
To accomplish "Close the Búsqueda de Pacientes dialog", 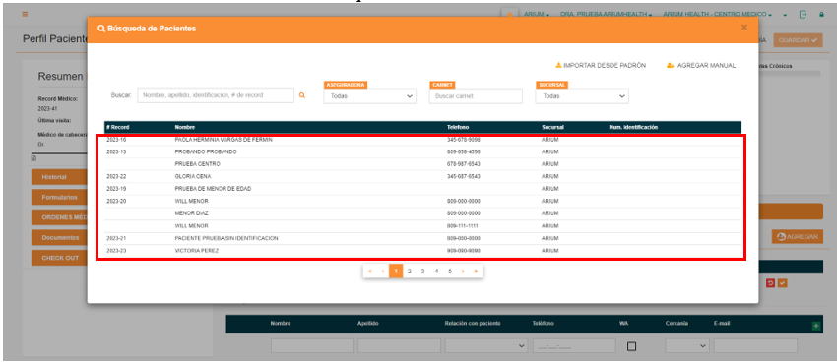I will [744, 28].
